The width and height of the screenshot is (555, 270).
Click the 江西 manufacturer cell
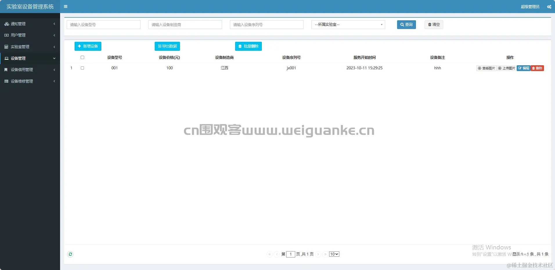(x=224, y=68)
